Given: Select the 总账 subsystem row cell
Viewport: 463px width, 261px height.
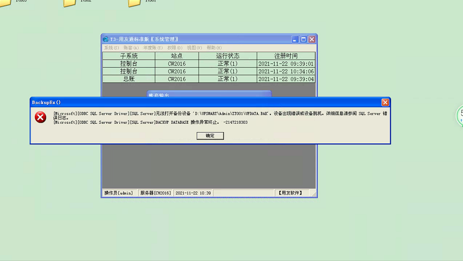Looking at the screenshot, I should [x=129, y=79].
